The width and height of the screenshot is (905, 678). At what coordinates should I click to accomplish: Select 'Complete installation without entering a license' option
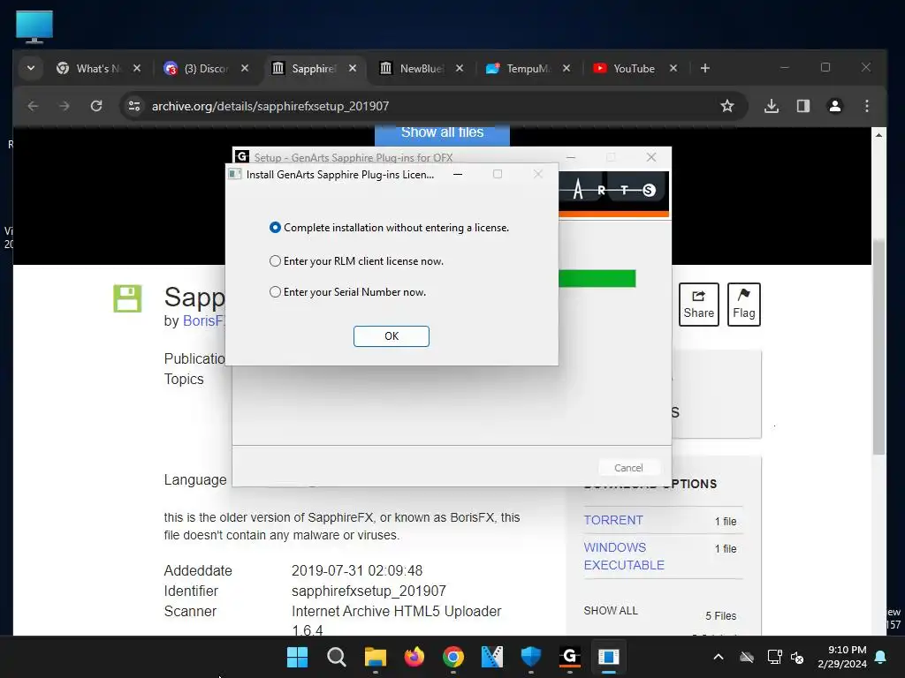(x=389, y=228)
